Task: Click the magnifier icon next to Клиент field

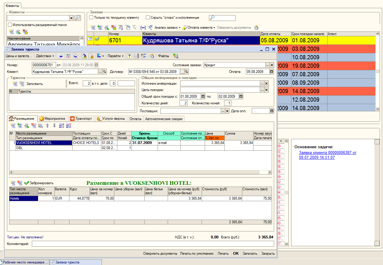Action: point(105,72)
